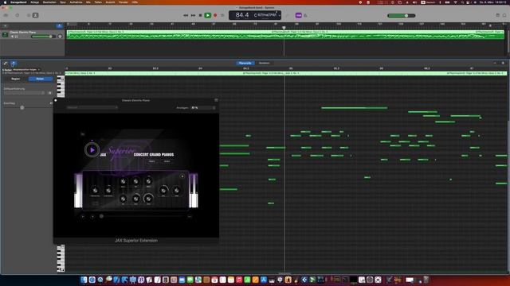Toggle the metronome icon beside Count-in
Image resolution: width=510 pixels, height=286 pixels.
click(305, 15)
